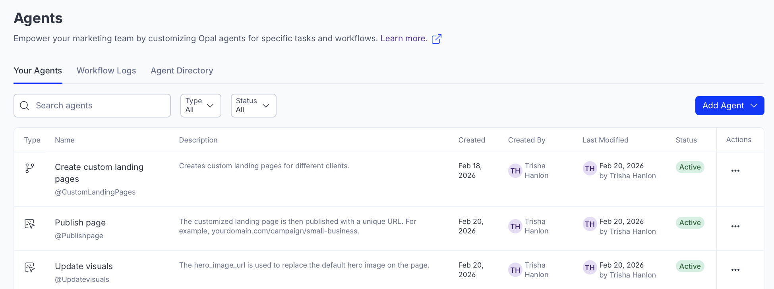Click the Active status badge for Publish page

(690, 223)
